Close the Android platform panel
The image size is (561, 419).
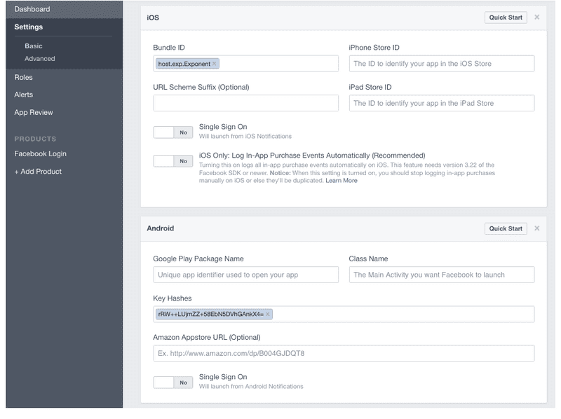click(x=536, y=228)
